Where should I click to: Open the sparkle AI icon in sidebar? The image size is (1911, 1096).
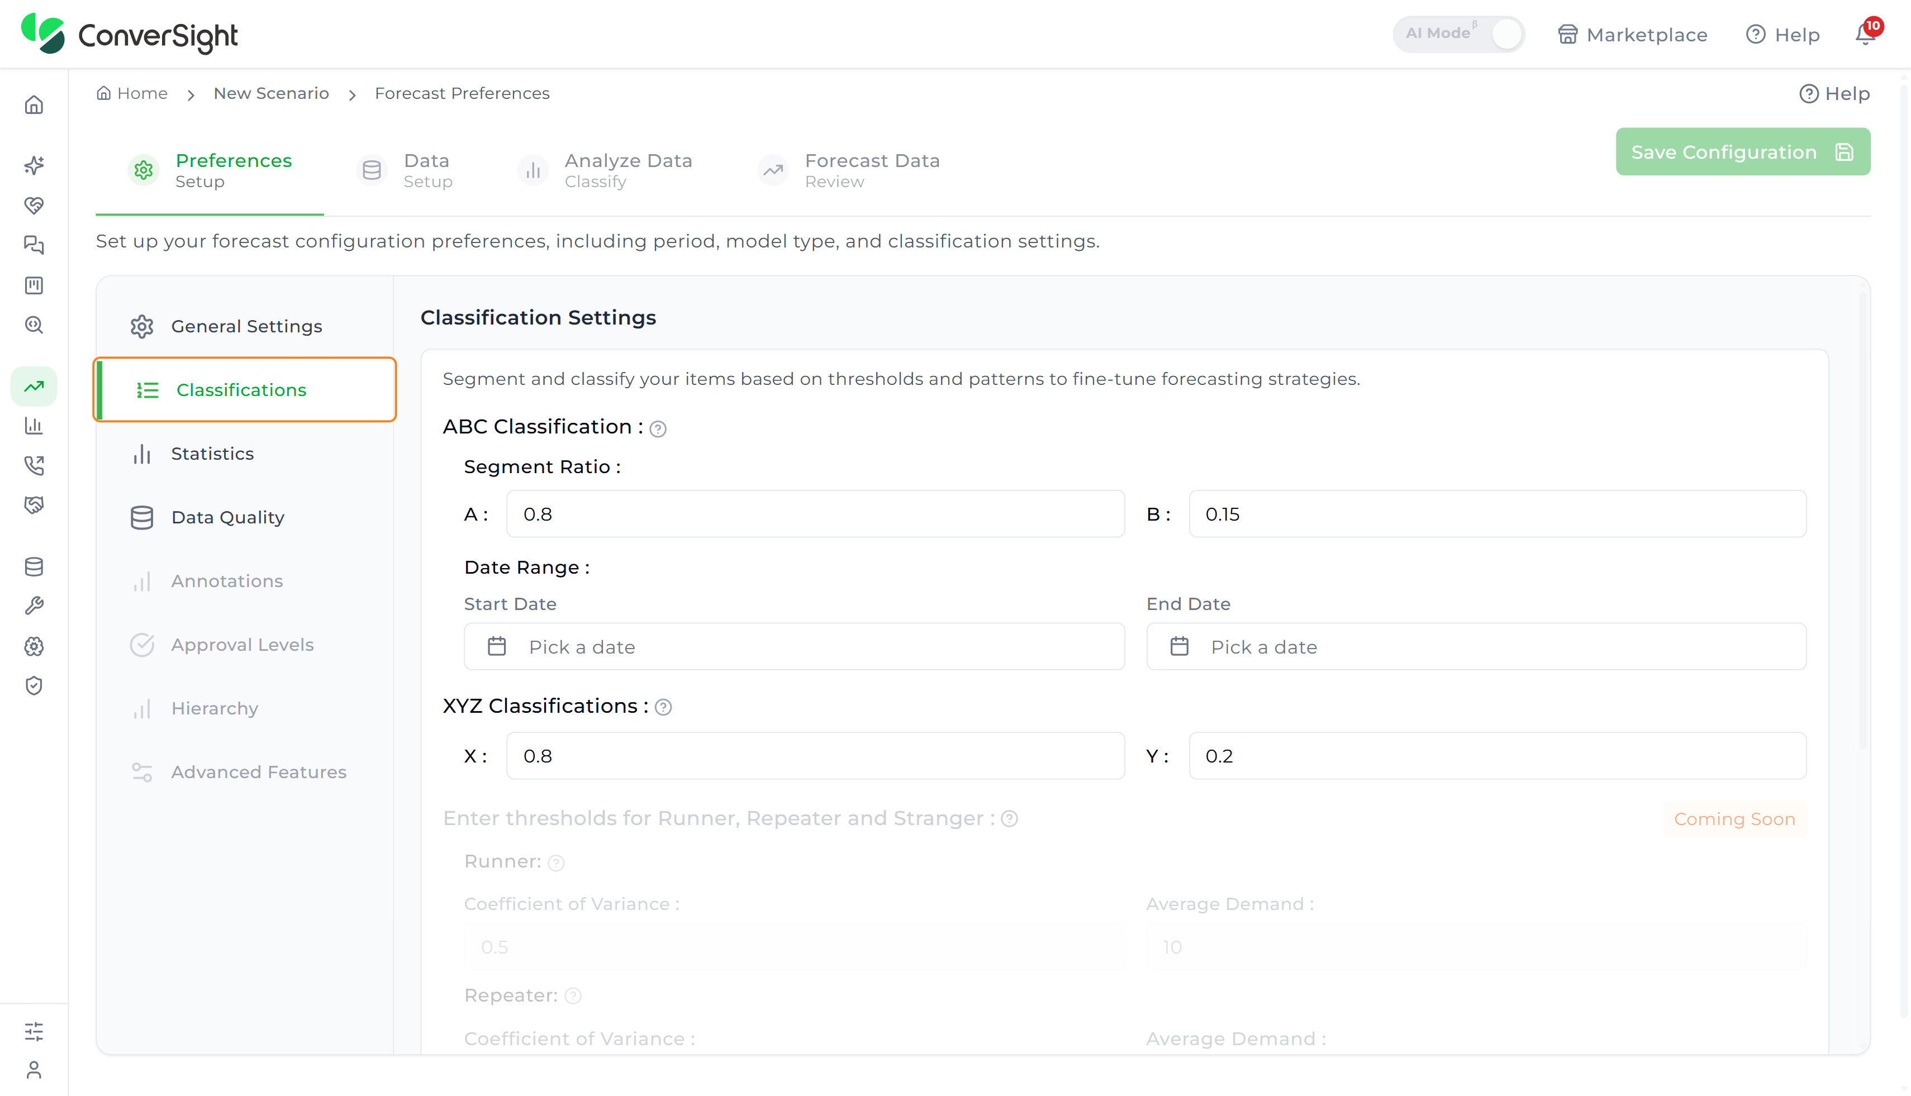tap(34, 165)
